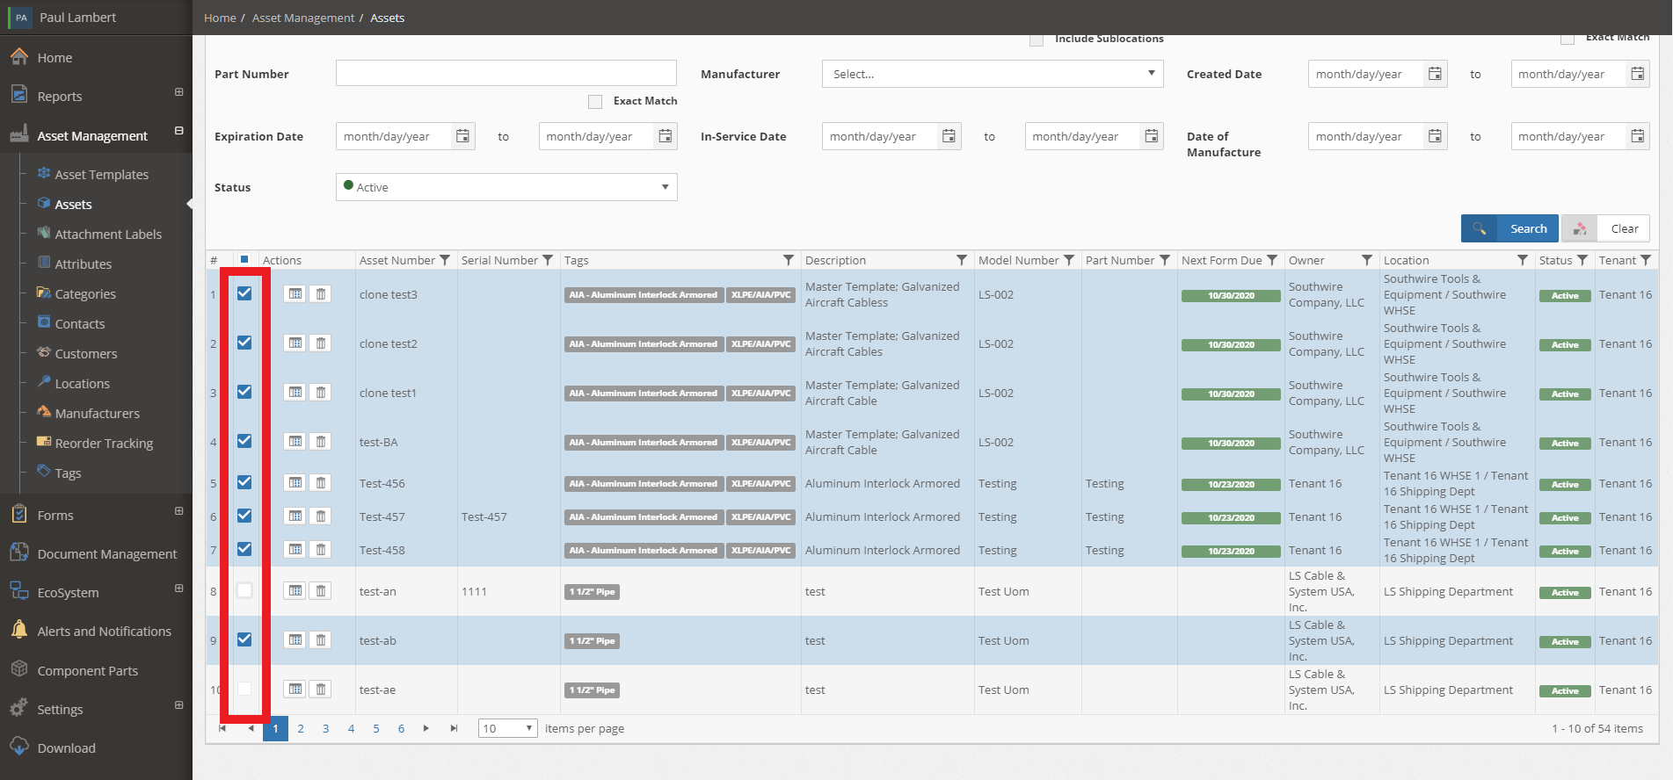The height and width of the screenshot is (780, 1673).
Task: Uncheck the checkbox for Test-457 row
Action: point(244,516)
